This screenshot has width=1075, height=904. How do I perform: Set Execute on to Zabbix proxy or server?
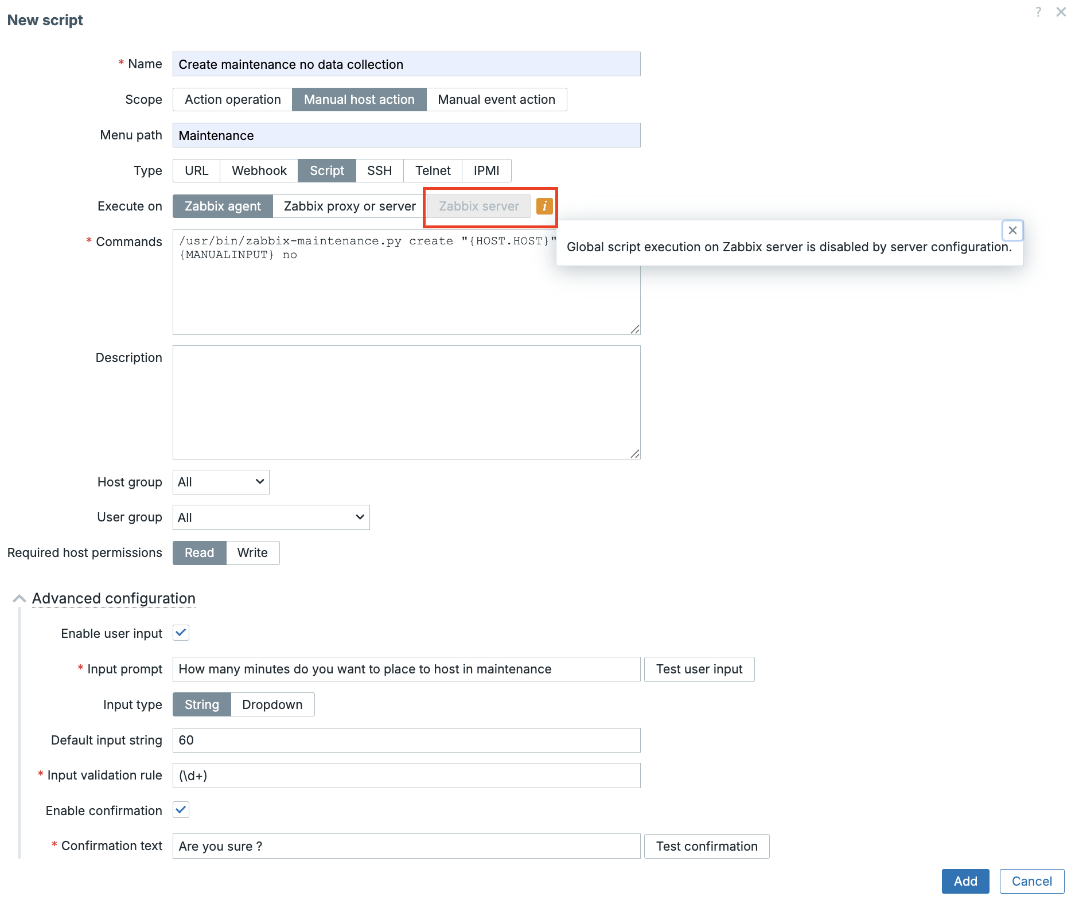350,206
